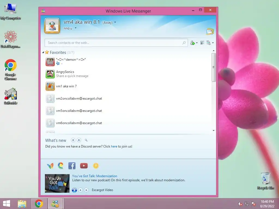Viewport: 279px width, 209px height.
Task: Click avatar of vm6oncollabvm@escargot.chat
Action: [x=50, y=123]
